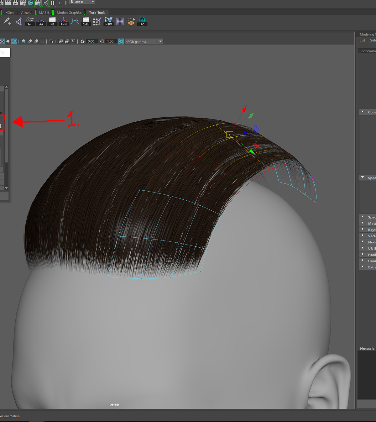Click the AA axis shelf icon

click(x=41, y=21)
